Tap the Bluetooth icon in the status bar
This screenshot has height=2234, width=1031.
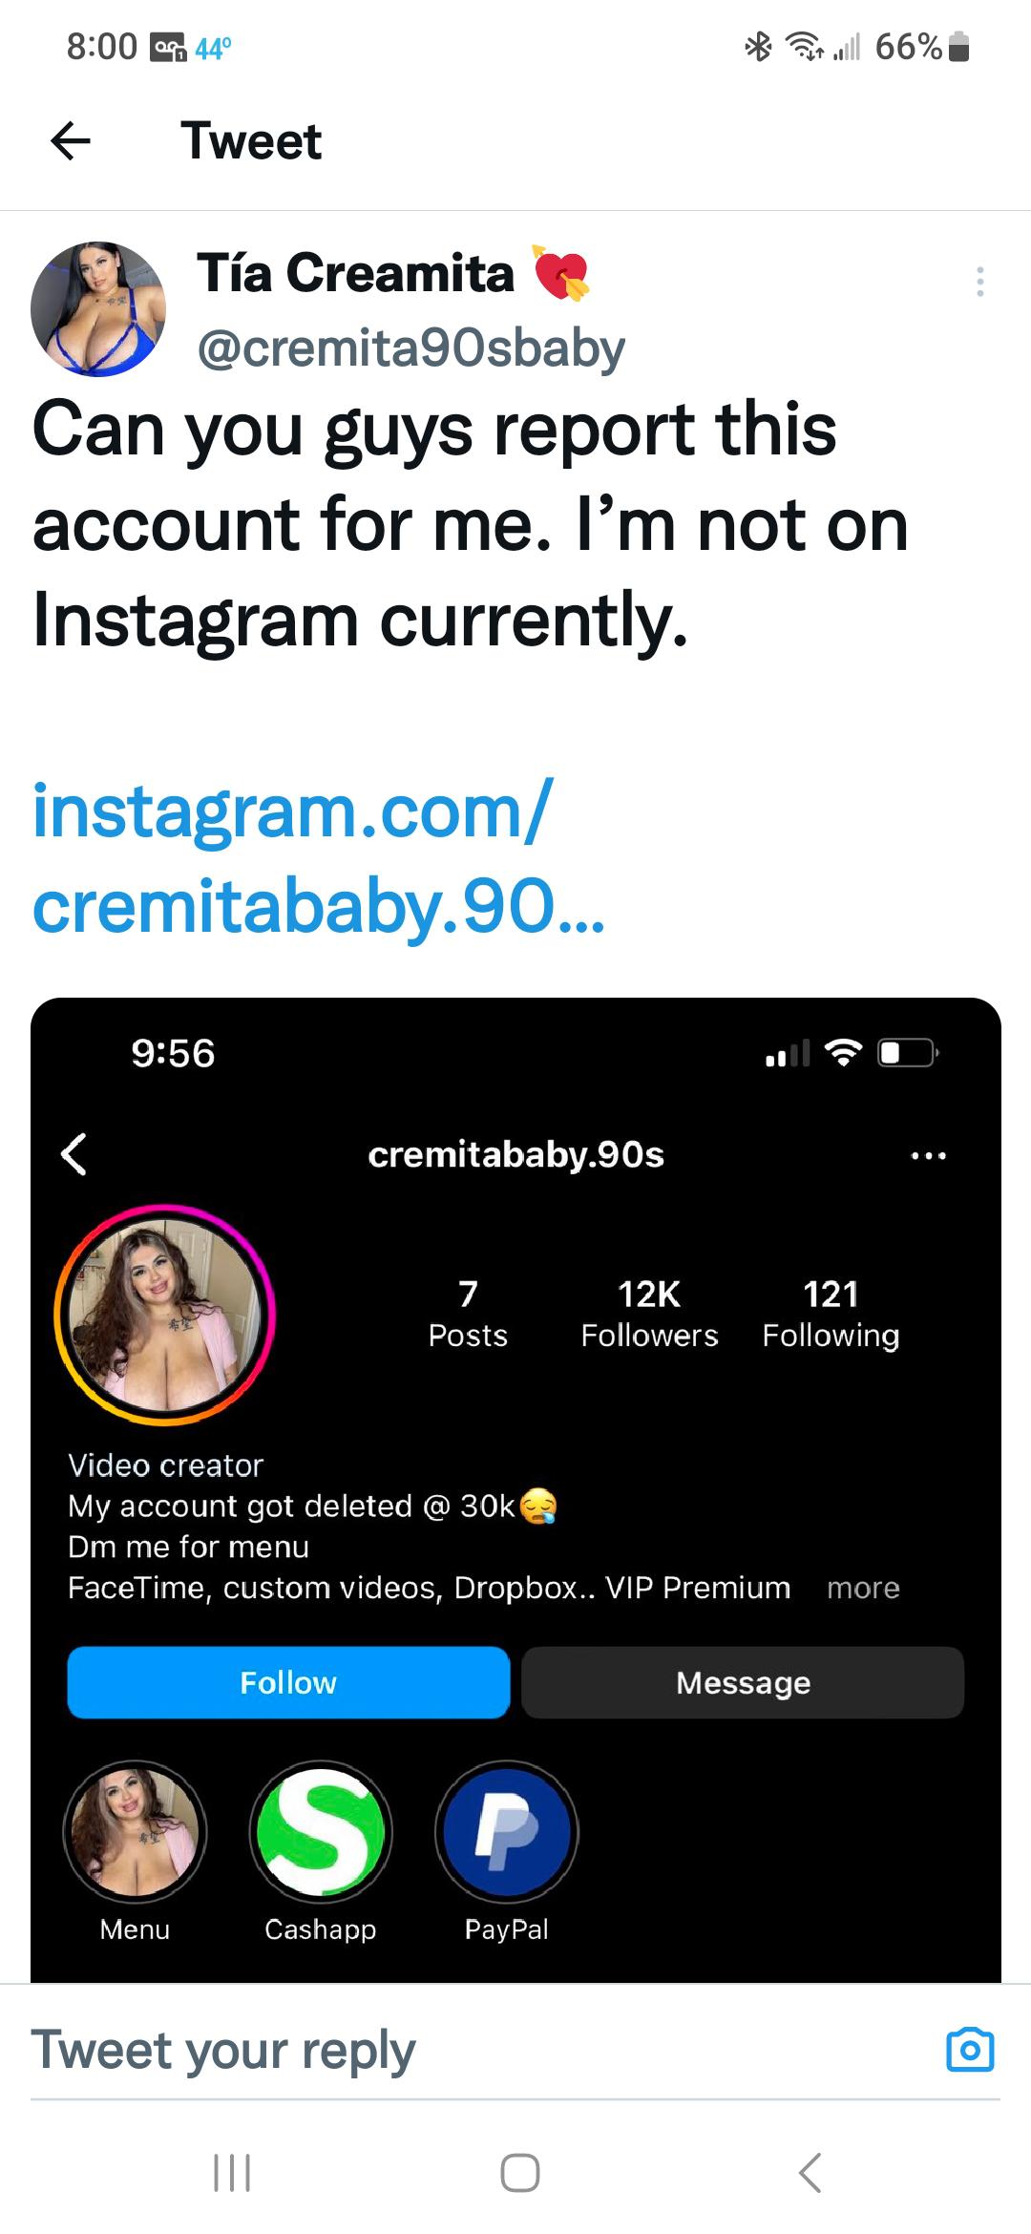757,48
